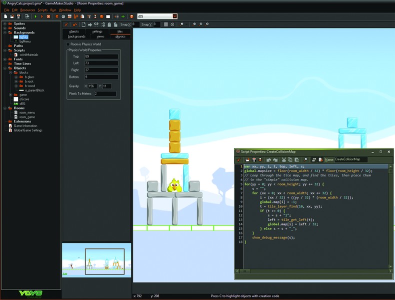This screenshot has width=395, height=300.
Task: Switch to the settings tab
Action: coord(97,31)
